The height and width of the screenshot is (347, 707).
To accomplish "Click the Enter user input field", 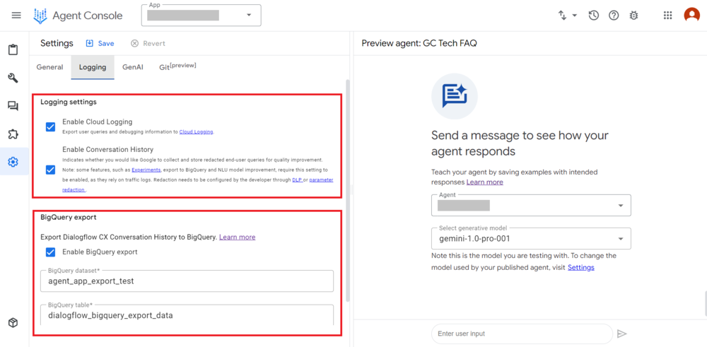I will [522, 334].
